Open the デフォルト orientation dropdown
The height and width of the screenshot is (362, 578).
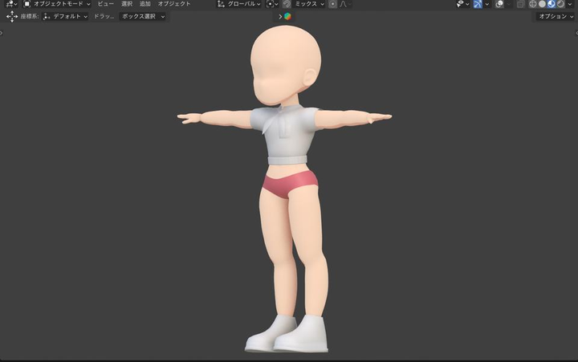pyautogui.click(x=65, y=16)
